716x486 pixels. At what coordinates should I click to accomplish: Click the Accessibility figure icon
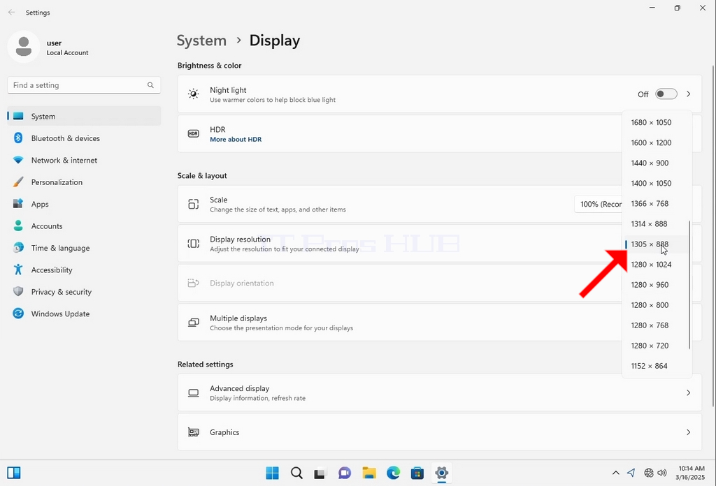[18, 270]
